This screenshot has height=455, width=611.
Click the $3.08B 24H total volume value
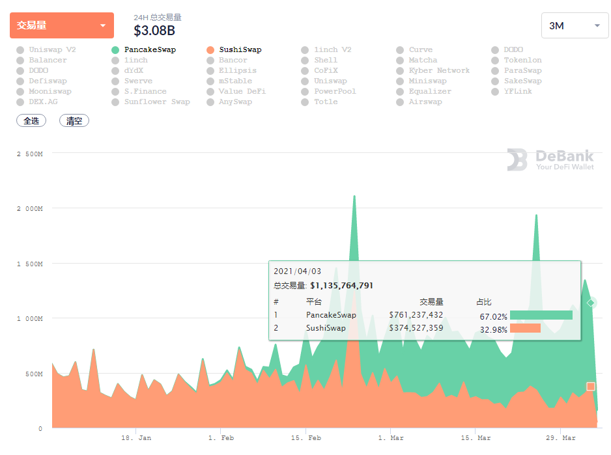(x=154, y=31)
